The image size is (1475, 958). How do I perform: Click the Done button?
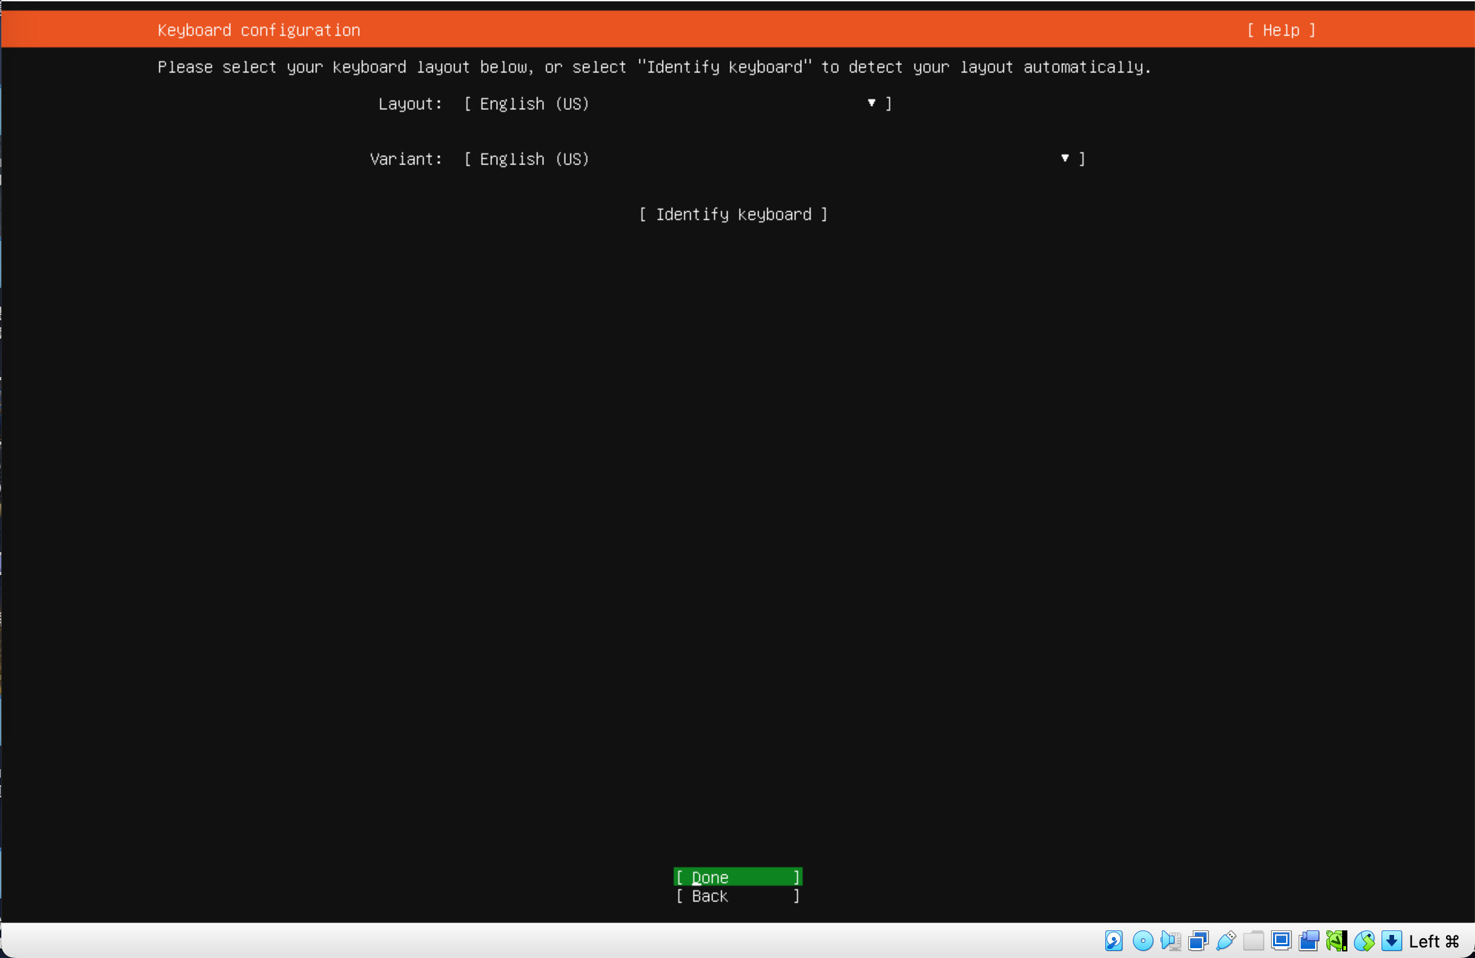tap(737, 877)
